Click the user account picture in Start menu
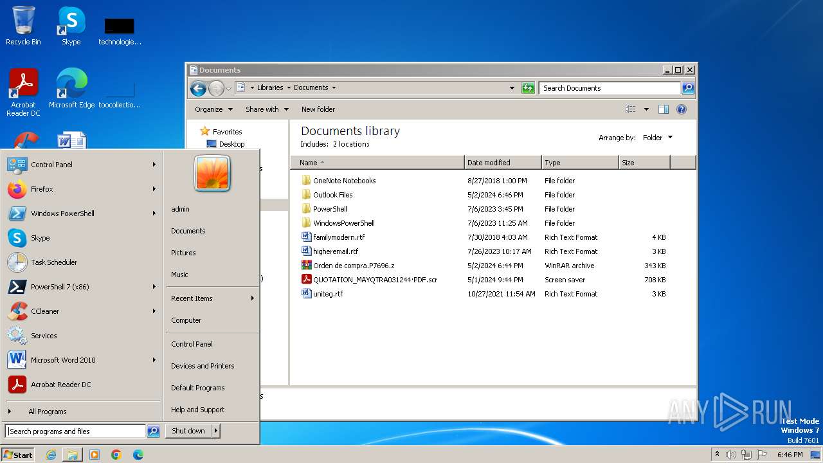This screenshot has width=823, height=463. (212, 174)
